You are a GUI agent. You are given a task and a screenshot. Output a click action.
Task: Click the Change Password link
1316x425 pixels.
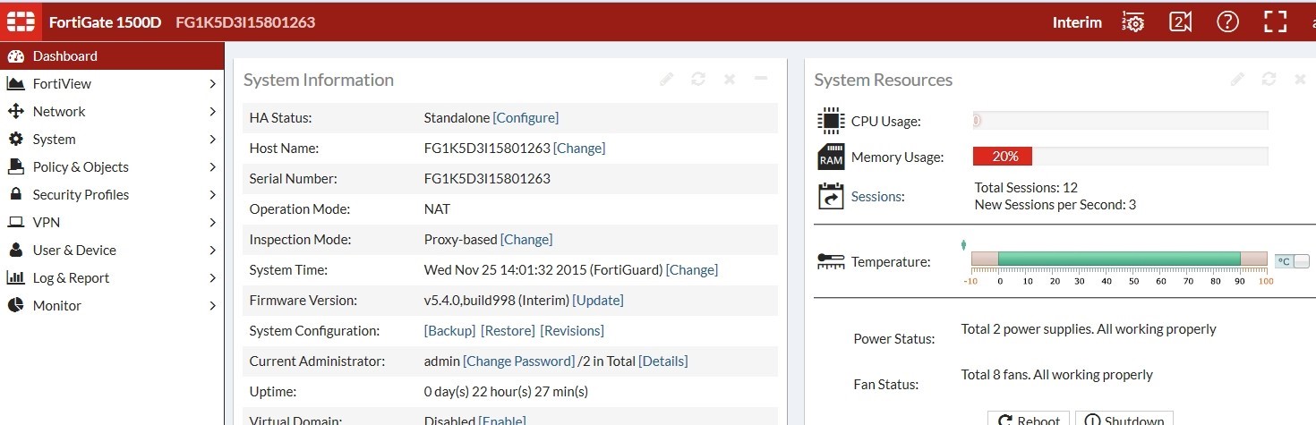[519, 361]
